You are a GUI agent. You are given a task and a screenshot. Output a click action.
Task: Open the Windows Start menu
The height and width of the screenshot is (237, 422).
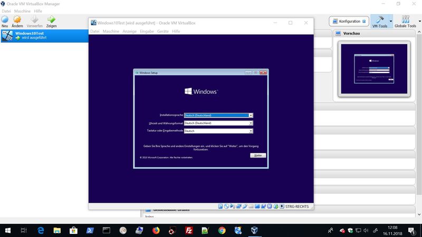[x=8, y=230]
